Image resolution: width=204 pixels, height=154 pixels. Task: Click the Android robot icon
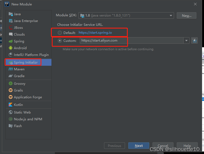[11, 48]
